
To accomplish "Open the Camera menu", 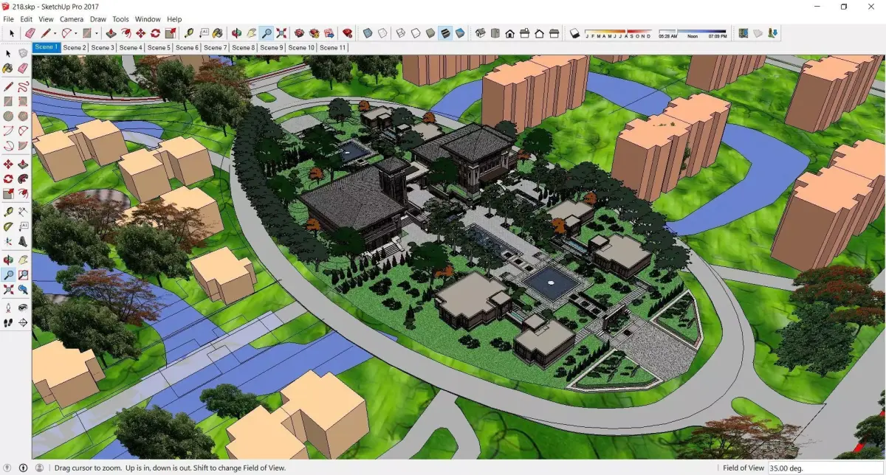I will 72,19.
